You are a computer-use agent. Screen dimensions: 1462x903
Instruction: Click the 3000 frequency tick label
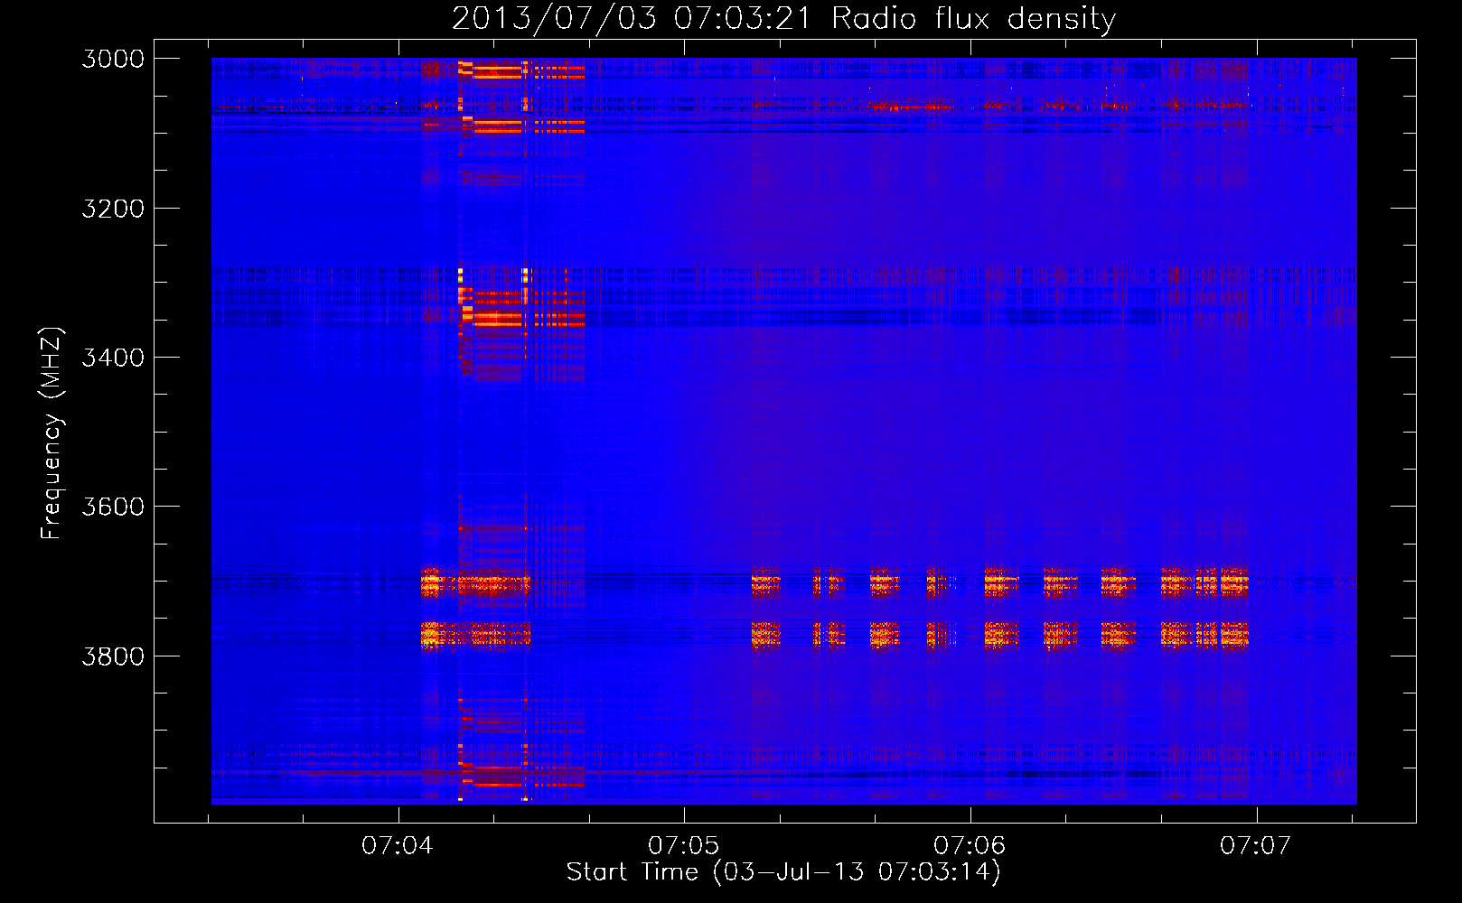[113, 59]
